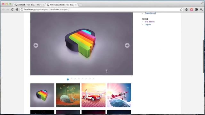Image resolution: width=205 pixels, height=115 pixels.
Task: Click the browser back arrow
Action: tap(4, 10)
